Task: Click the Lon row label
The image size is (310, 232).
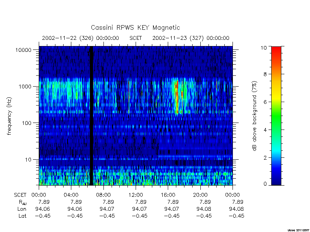Action: pos(22,209)
